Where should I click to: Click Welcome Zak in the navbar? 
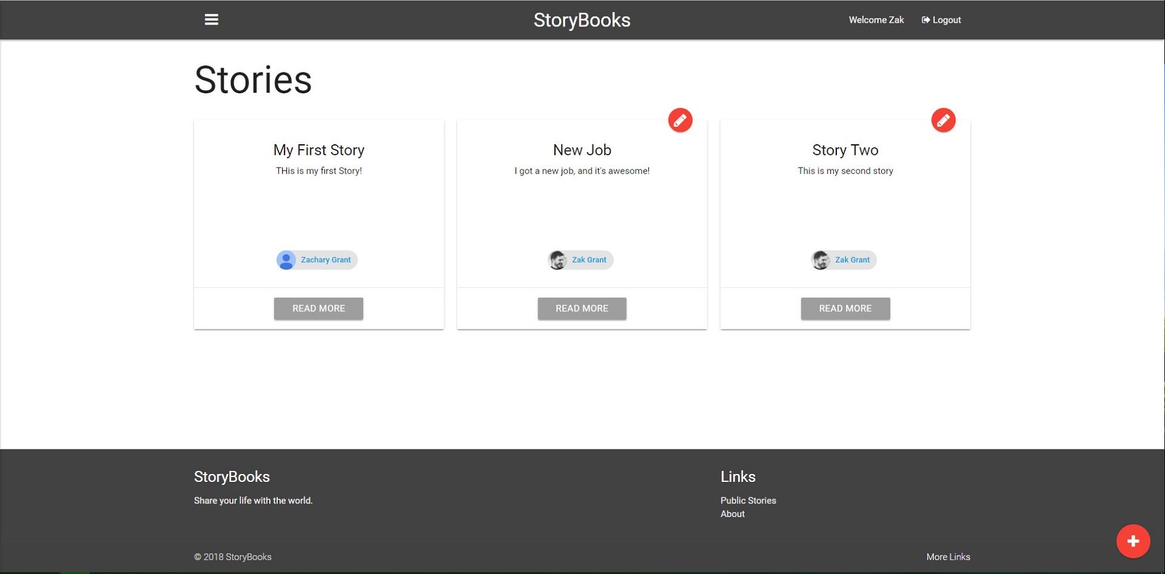pyautogui.click(x=876, y=20)
